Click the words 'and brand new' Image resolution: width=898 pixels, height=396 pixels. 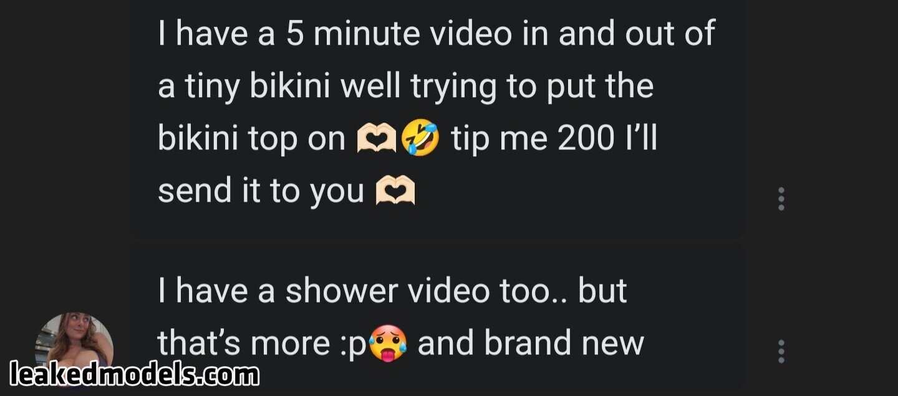tap(531, 343)
